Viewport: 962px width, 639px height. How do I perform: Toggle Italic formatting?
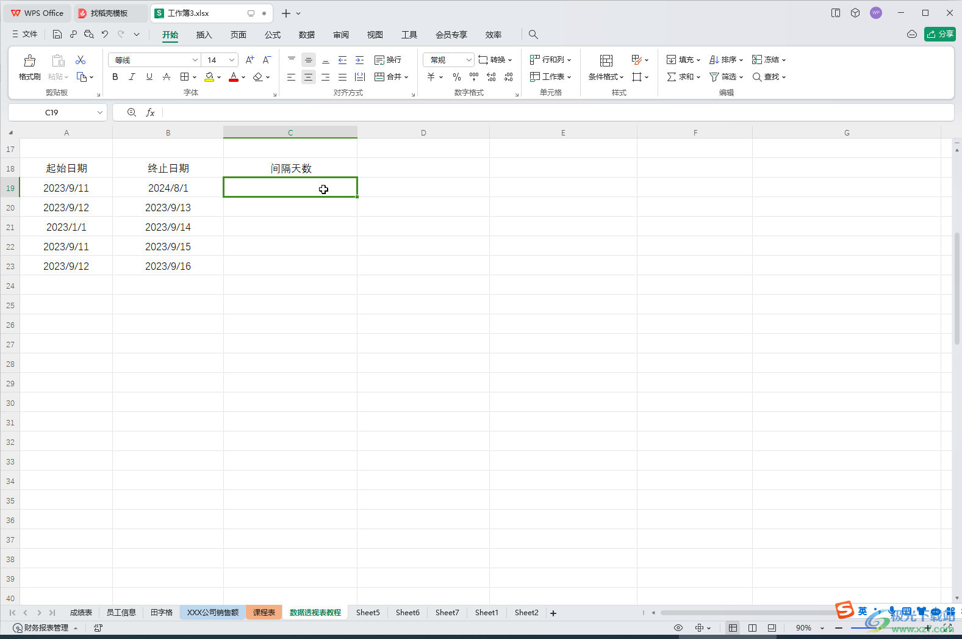(132, 77)
